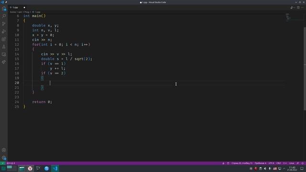Screen dimensions: 306x172
Task: Open the fifth taskbar app icon
Action: pyautogui.click(x=38, y=169)
